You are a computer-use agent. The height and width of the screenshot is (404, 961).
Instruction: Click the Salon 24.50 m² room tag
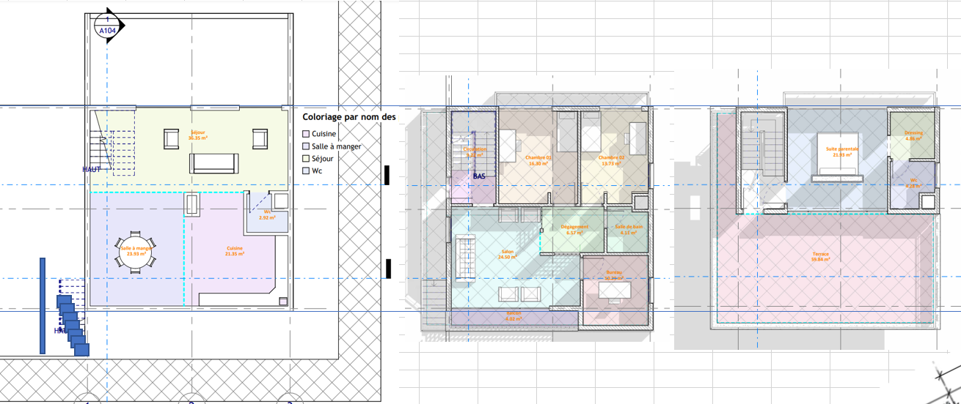pyautogui.click(x=508, y=255)
